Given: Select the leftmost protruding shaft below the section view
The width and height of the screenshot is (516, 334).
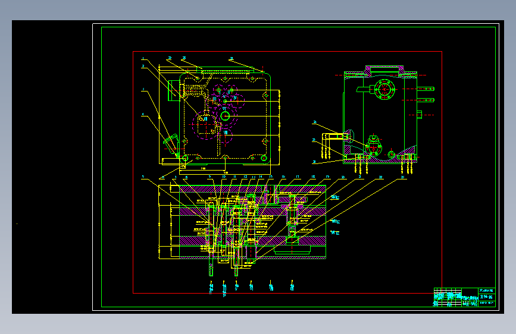Looking at the screenshot, I should pos(211,267).
